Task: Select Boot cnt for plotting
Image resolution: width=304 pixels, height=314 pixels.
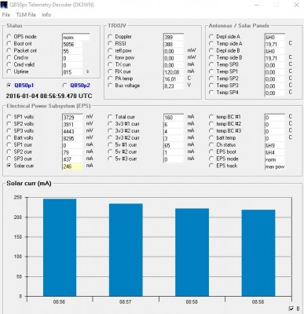Action: click(9, 44)
